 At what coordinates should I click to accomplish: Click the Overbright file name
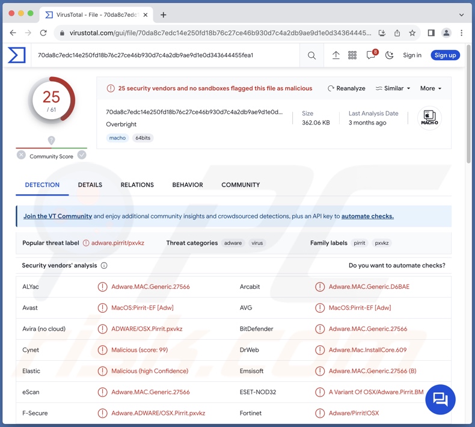coord(121,124)
